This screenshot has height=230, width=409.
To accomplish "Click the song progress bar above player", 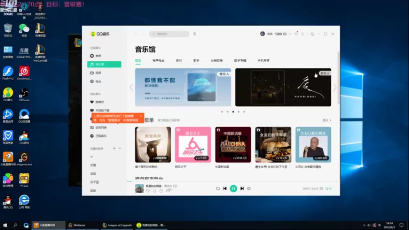I will click(234, 181).
